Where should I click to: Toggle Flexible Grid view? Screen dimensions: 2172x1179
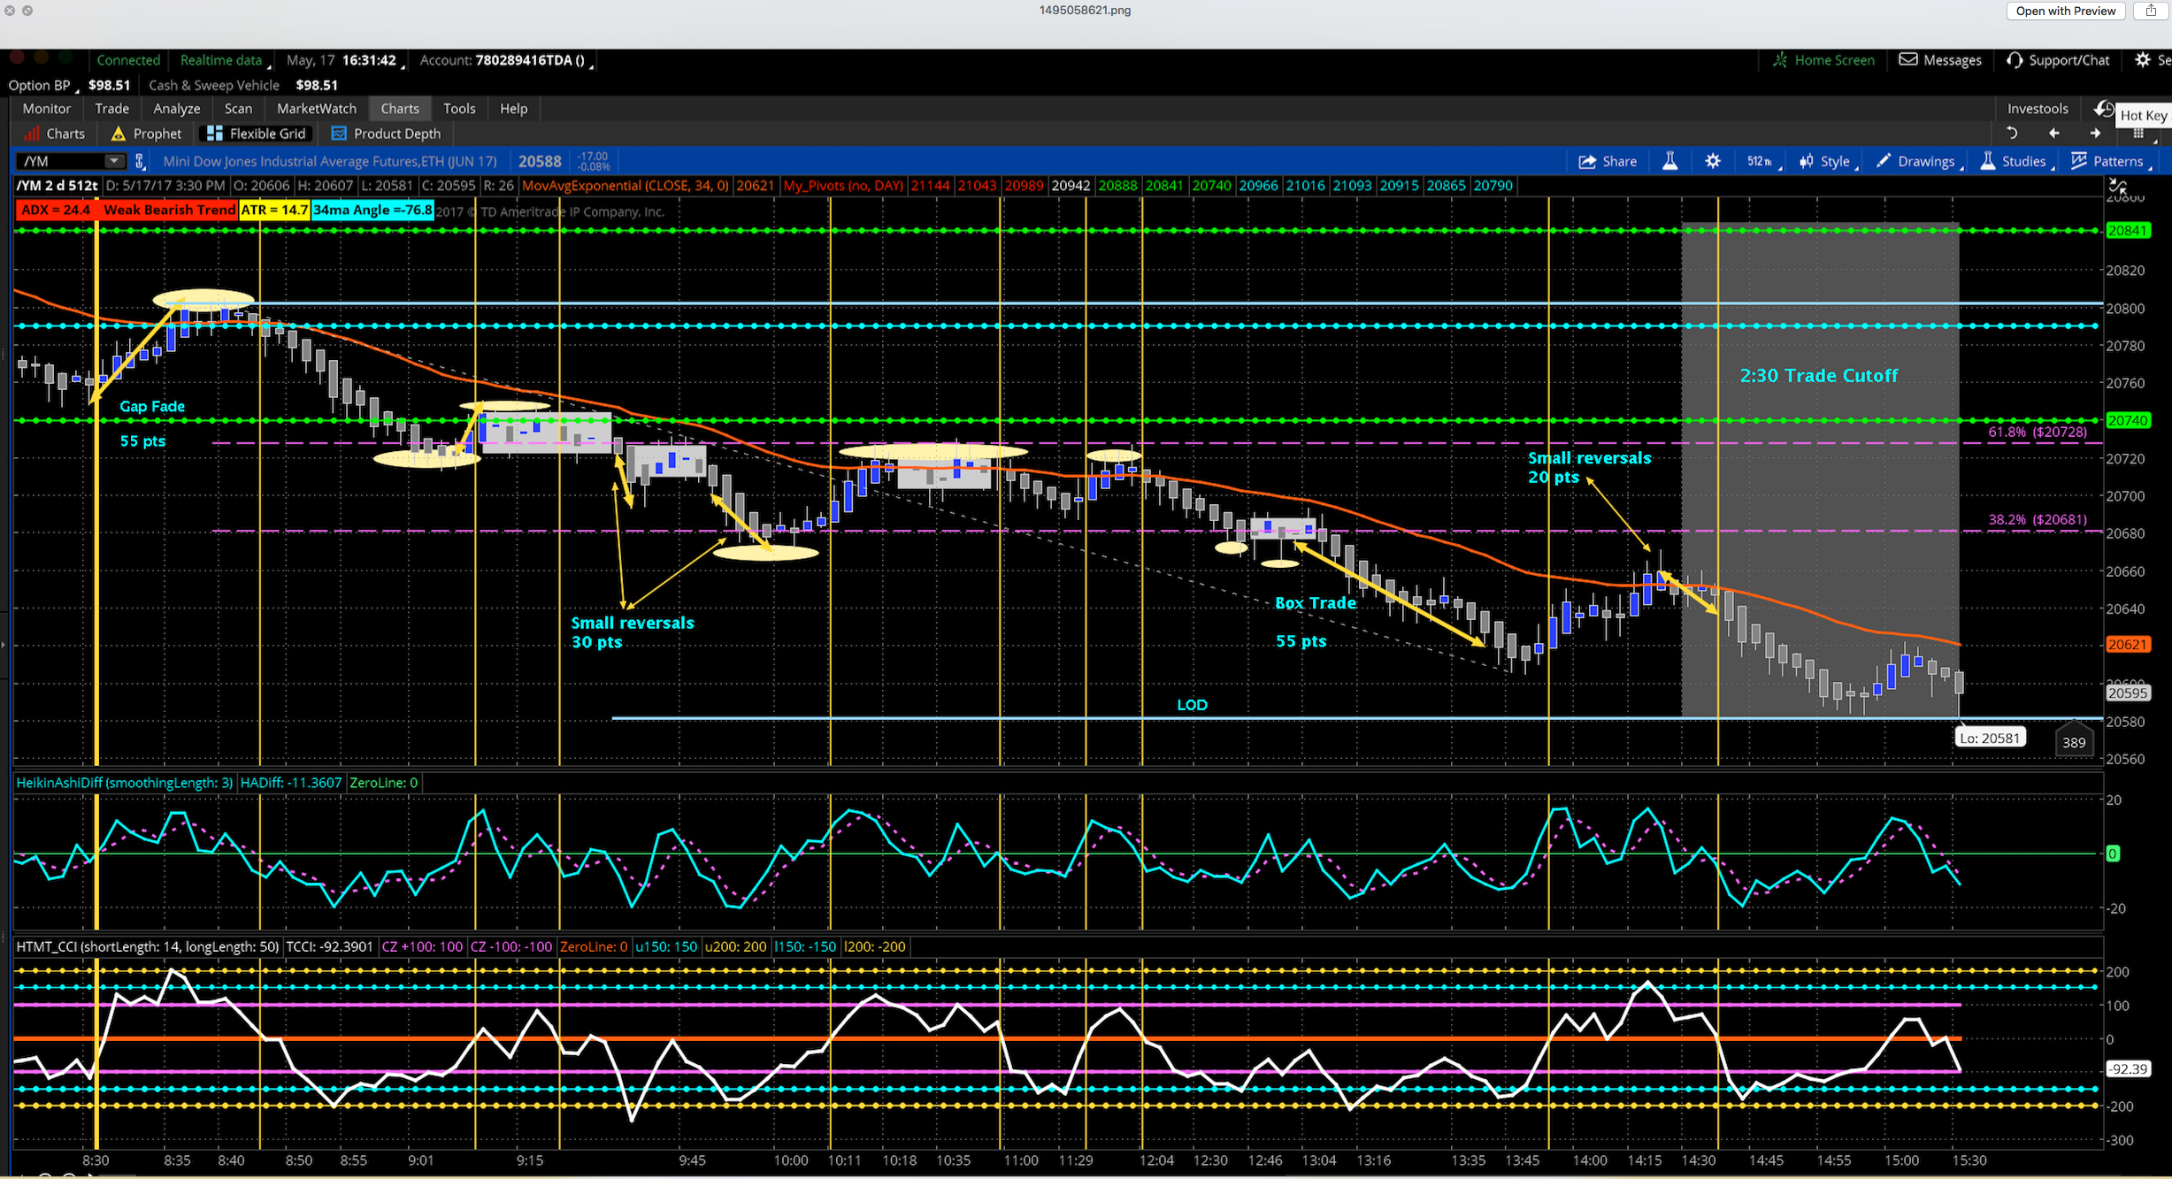click(256, 134)
